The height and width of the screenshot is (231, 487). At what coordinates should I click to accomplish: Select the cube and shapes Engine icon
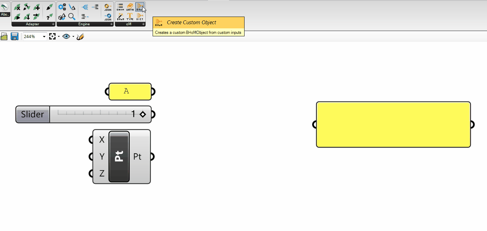62,17
